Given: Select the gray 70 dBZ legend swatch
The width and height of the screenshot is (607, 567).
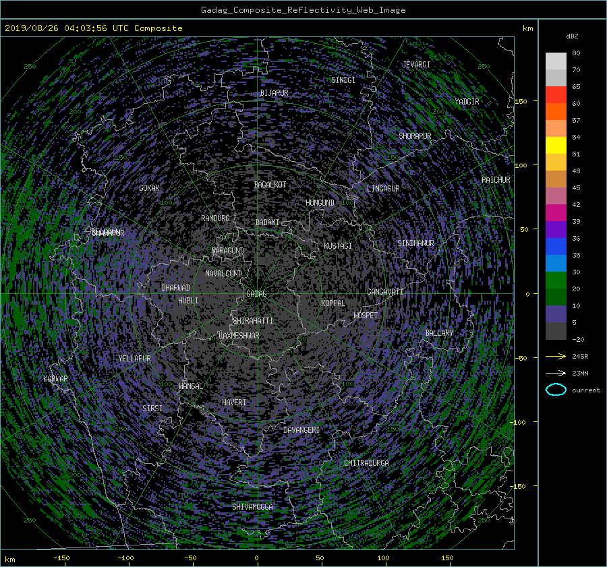Looking at the screenshot, I should pos(556,78).
